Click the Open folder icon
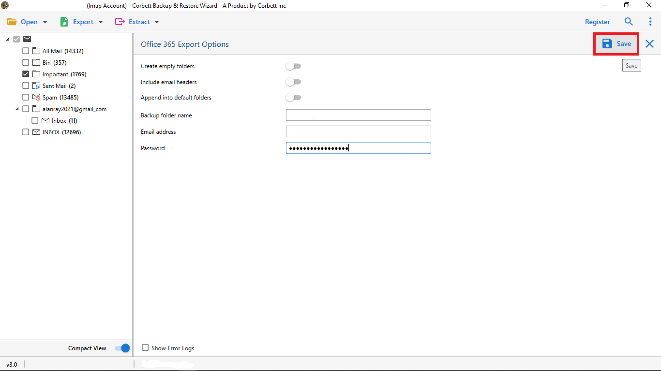661x371 pixels. 12,22
